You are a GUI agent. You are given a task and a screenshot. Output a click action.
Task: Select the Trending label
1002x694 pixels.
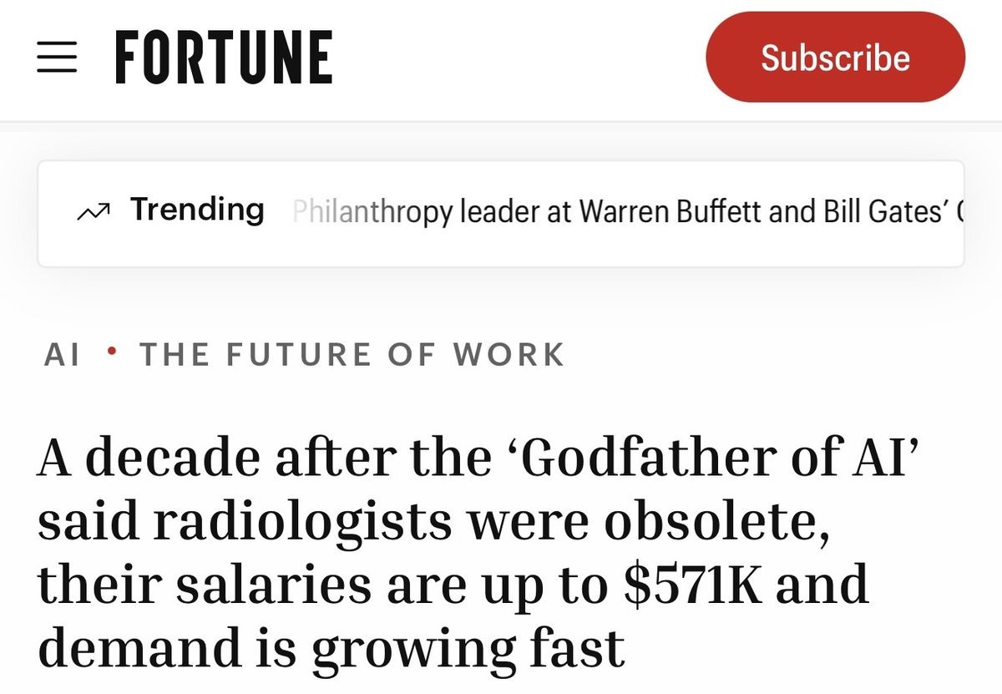pyautogui.click(x=197, y=210)
